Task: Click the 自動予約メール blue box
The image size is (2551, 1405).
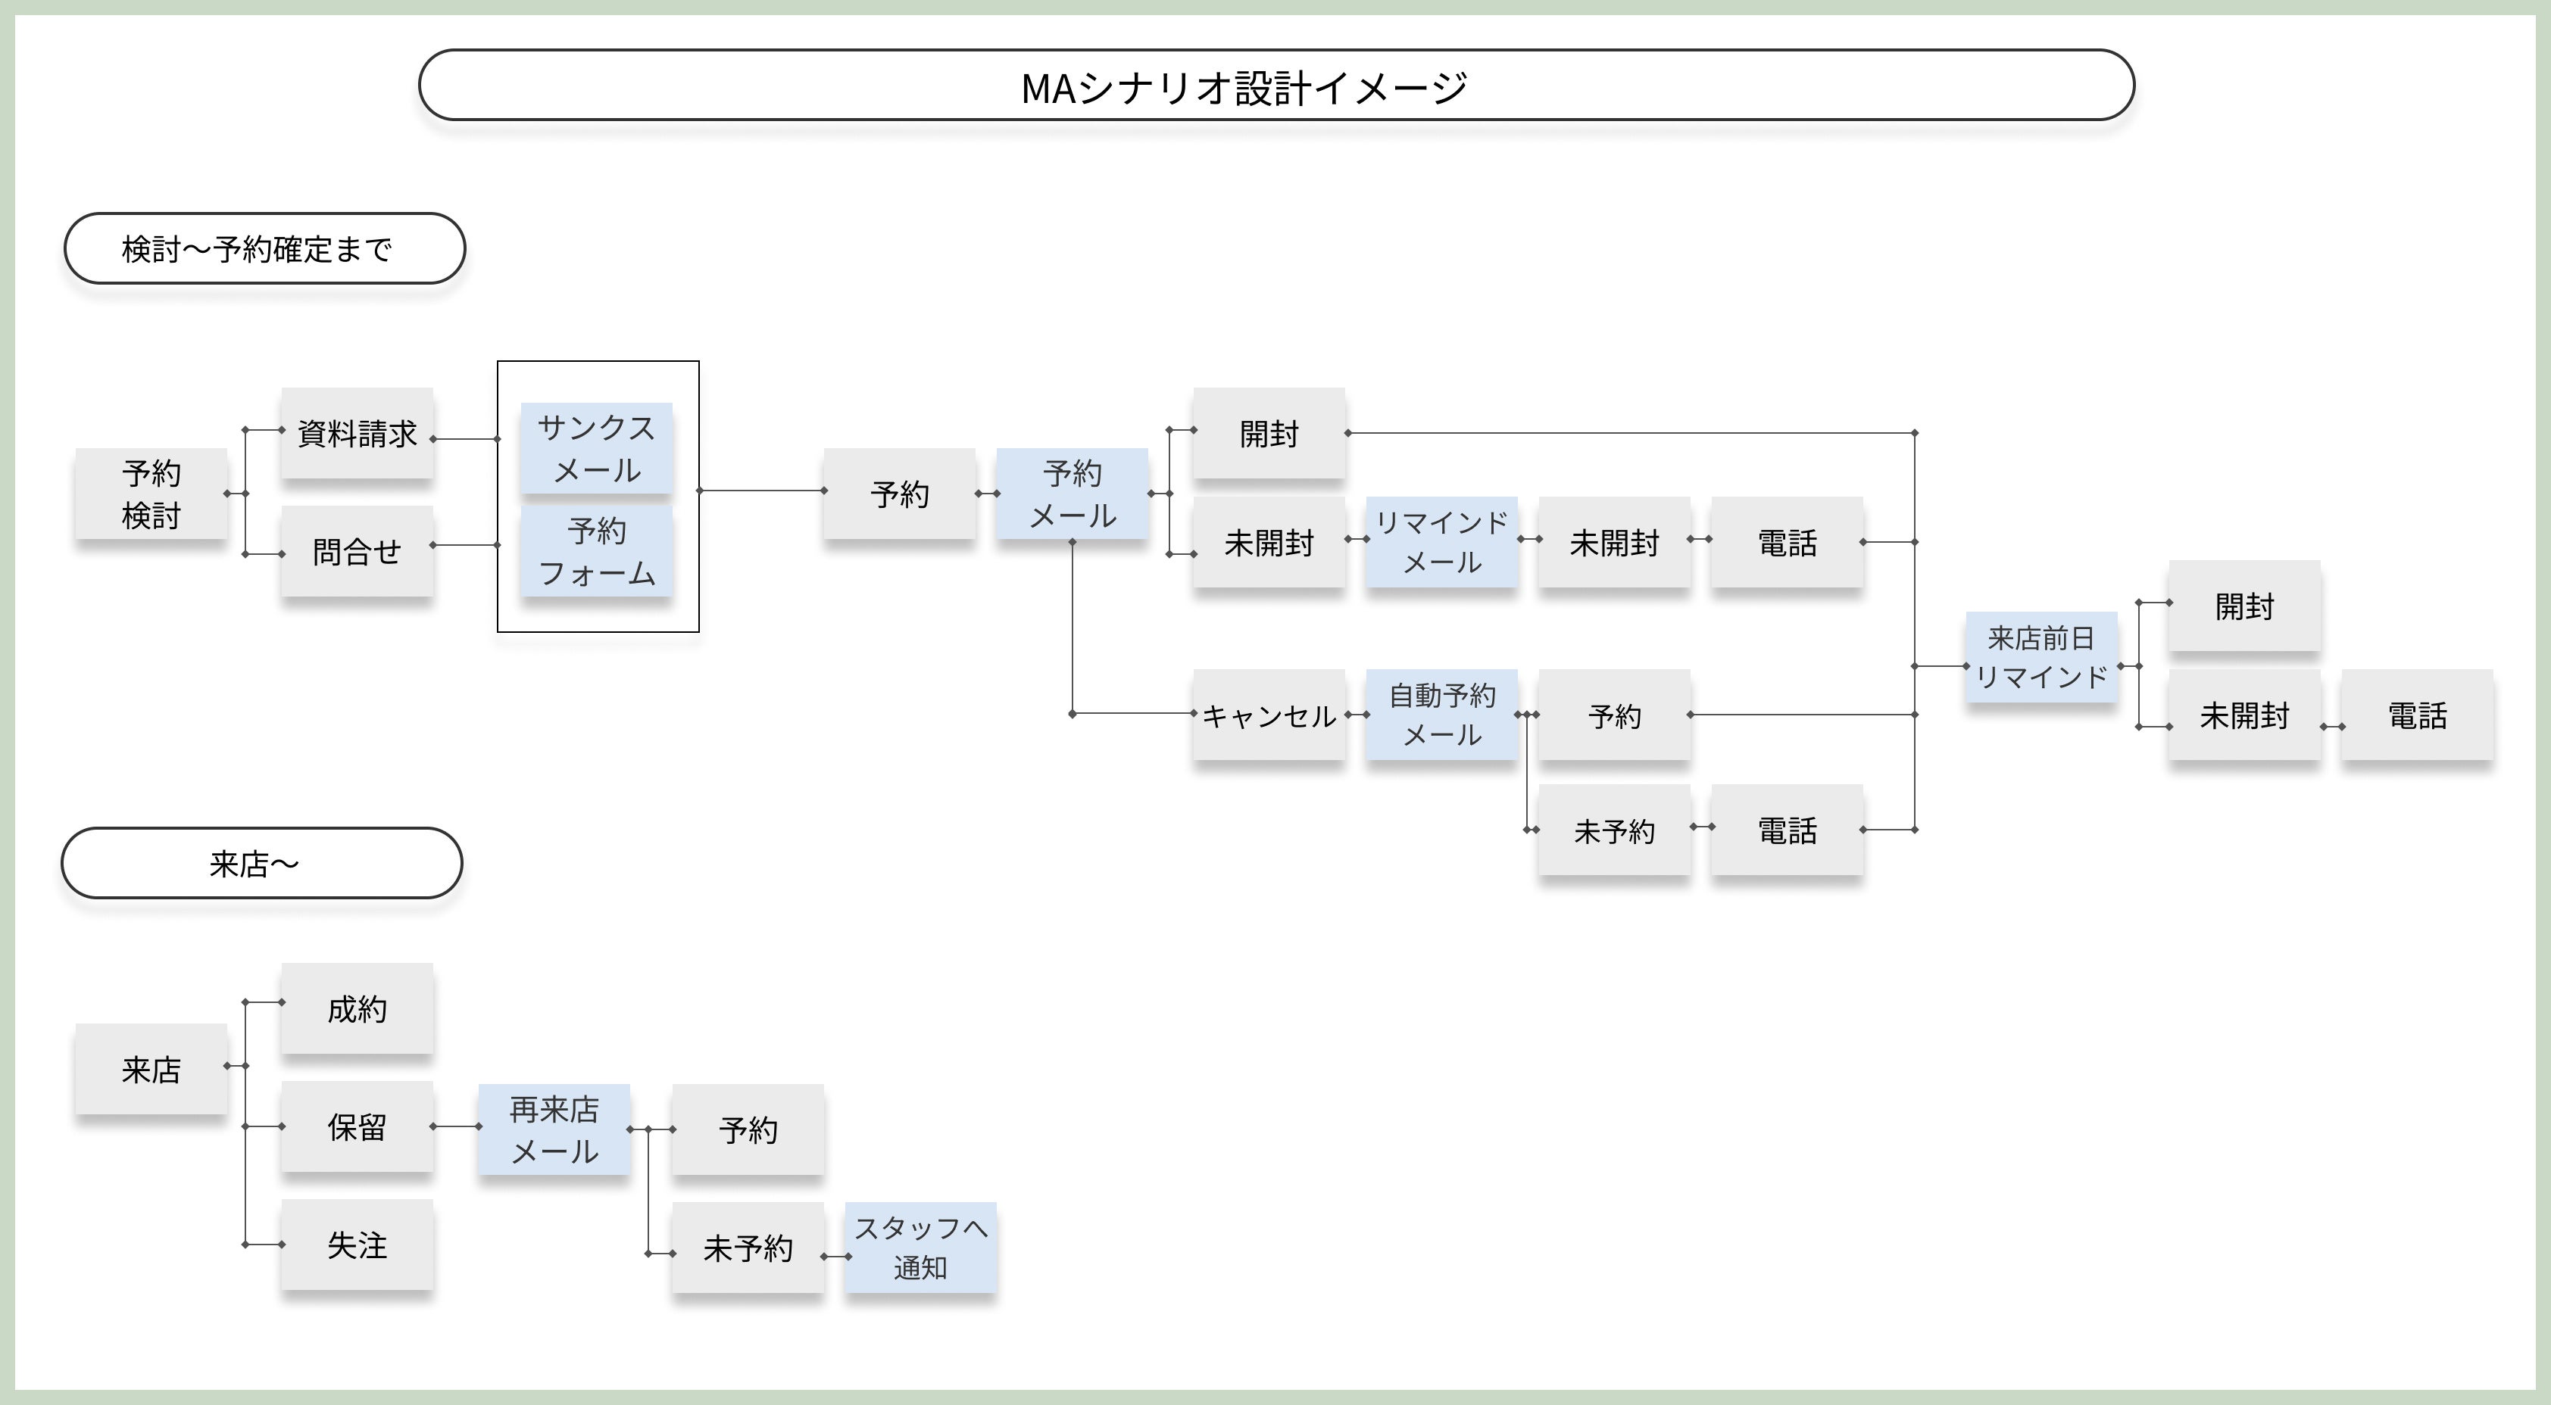Action: click(1442, 715)
